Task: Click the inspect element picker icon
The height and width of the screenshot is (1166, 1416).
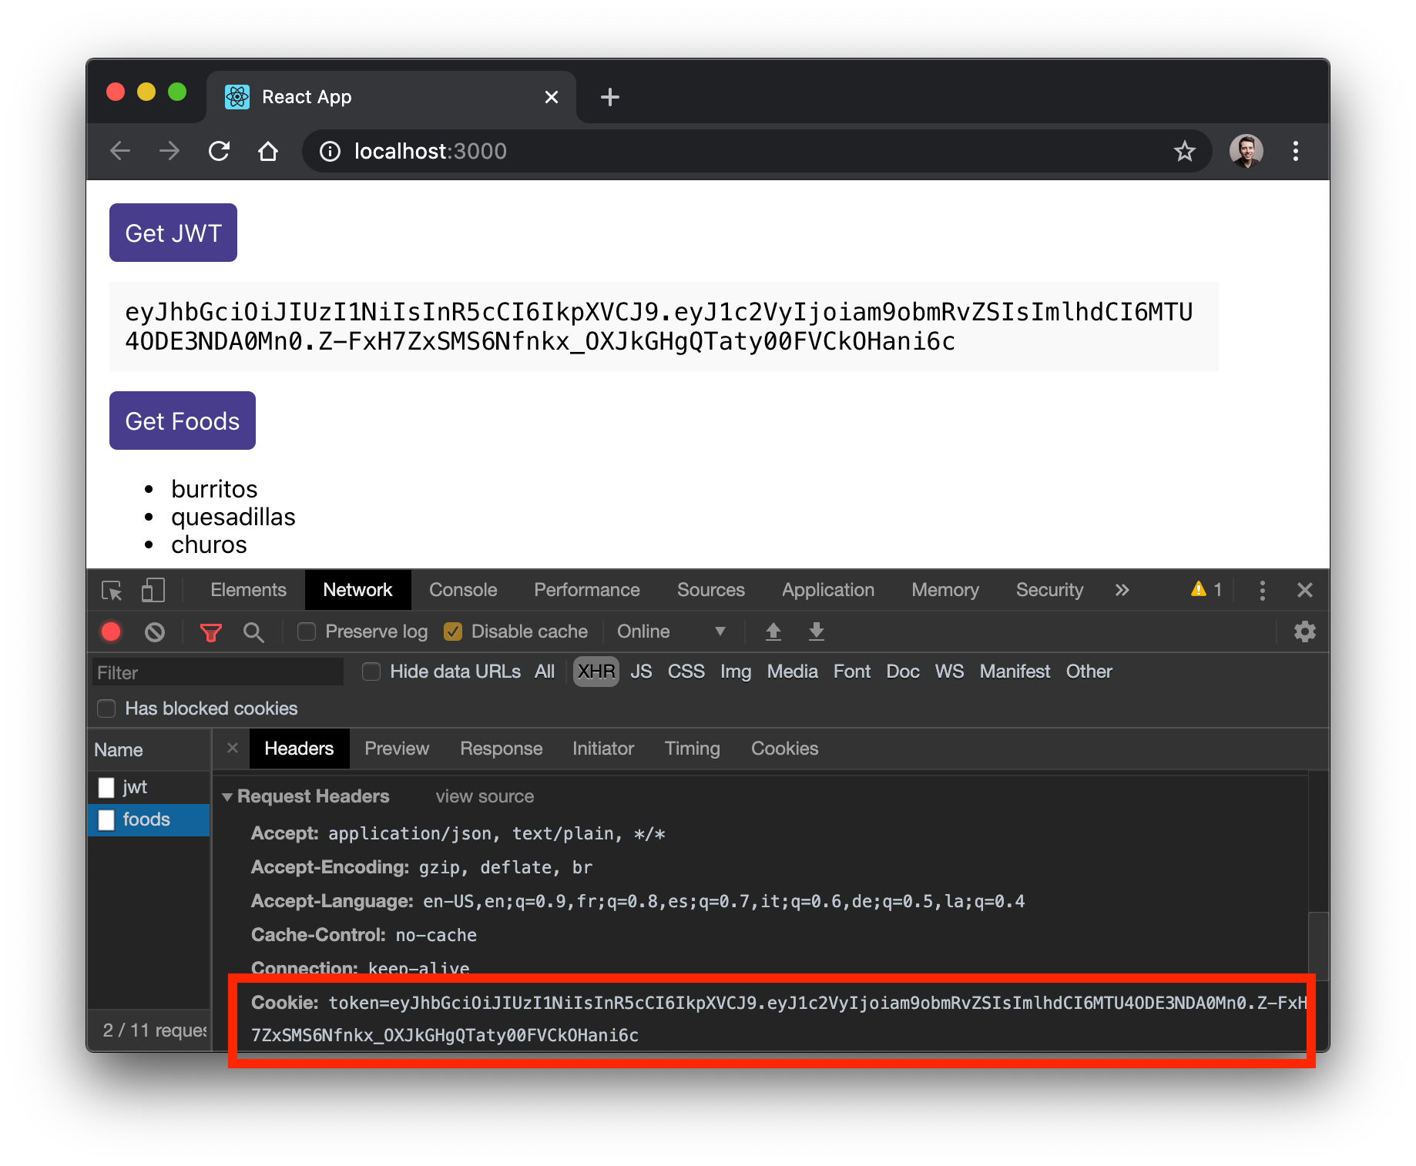Action: point(112,591)
